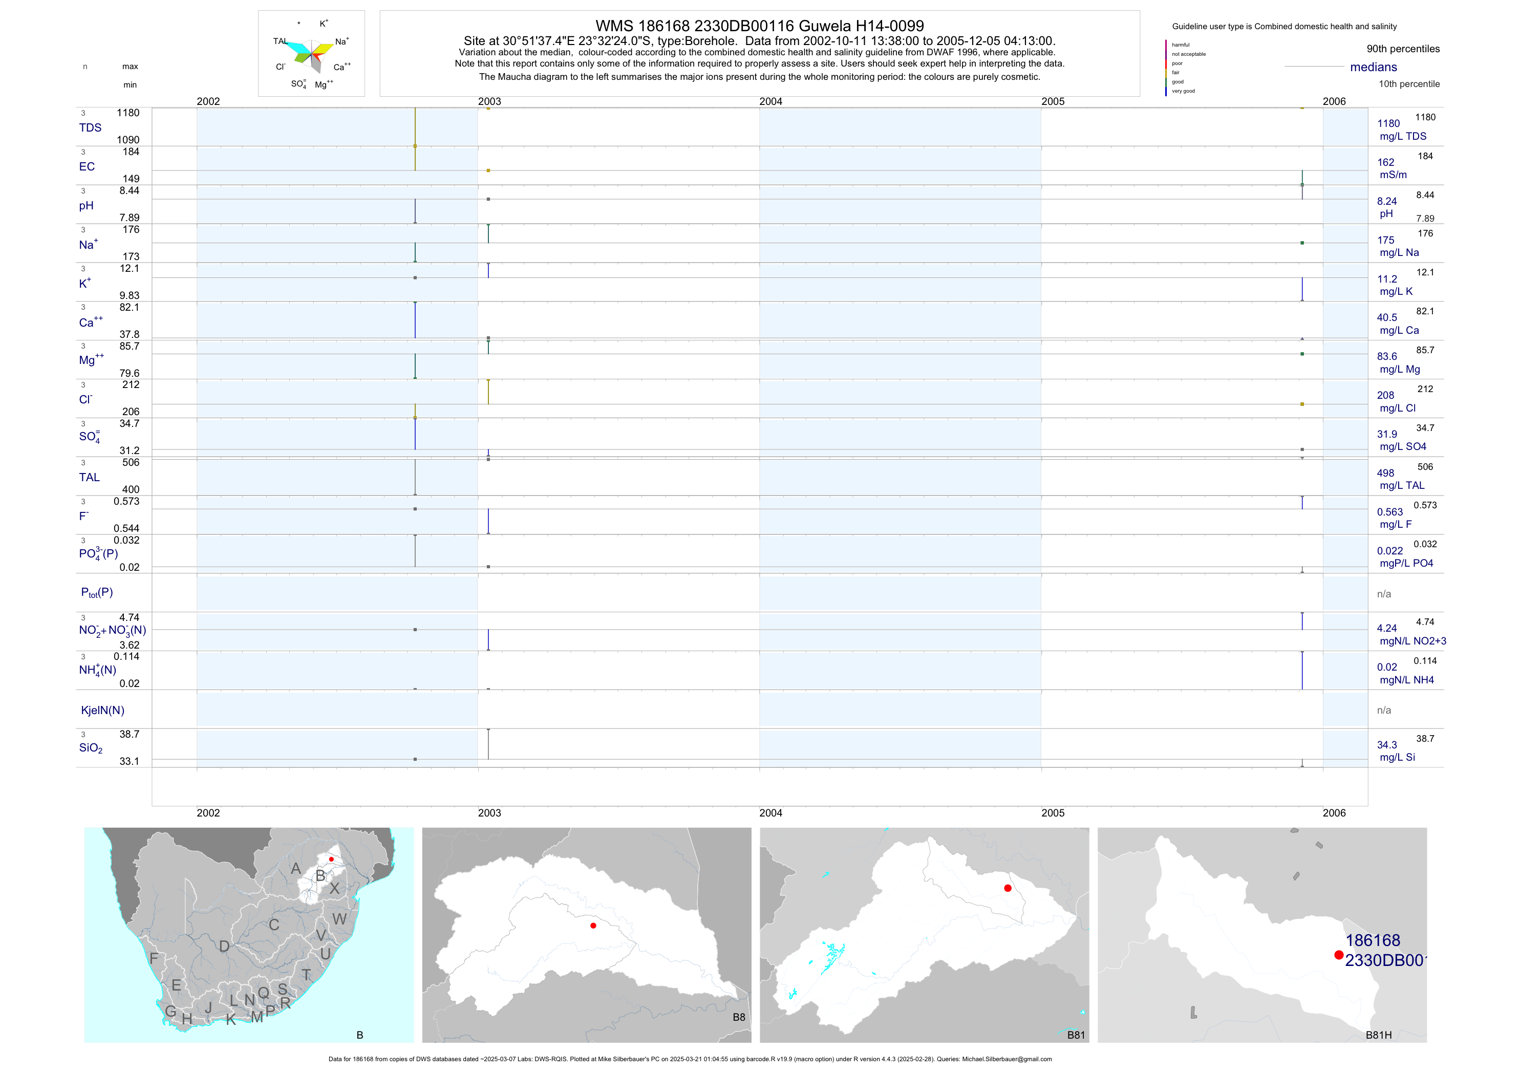Click the KjelN(N) row label

tap(102, 711)
